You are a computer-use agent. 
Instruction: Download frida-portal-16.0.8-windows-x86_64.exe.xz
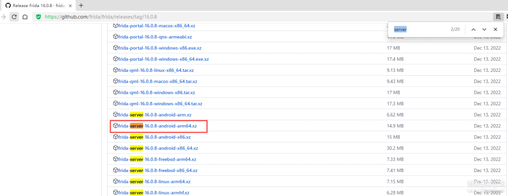pyautogui.click(x=163, y=59)
